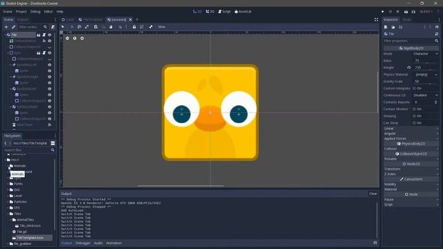Open the Scene menu
This screenshot has width=443, height=249.
8,12
